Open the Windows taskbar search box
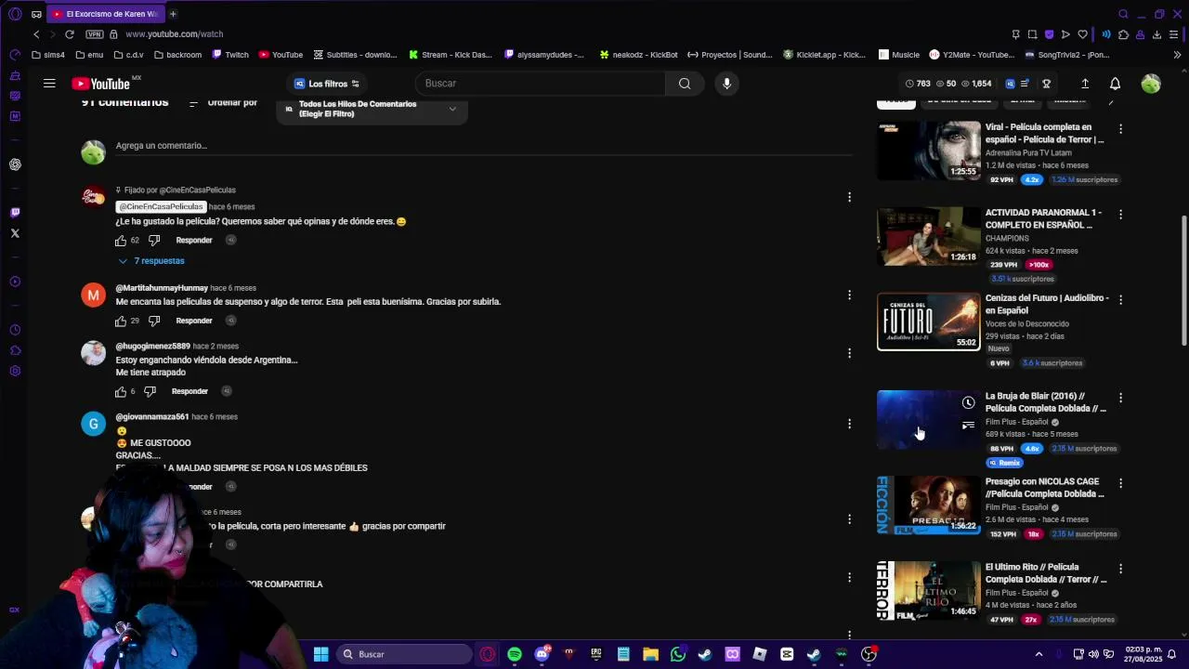The image size is (1189, 669). tap(404, 654)
